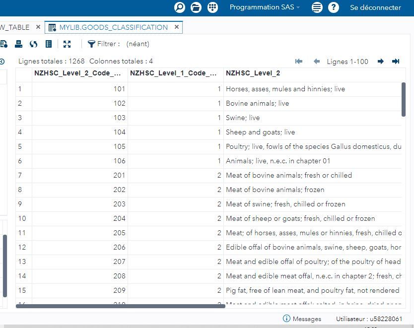Jump to the last page of rows
This screenshot has width=414, height=328.
[x=396, y=62]
